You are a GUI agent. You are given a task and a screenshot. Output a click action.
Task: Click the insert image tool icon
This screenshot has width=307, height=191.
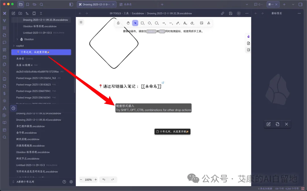point(202,23)
